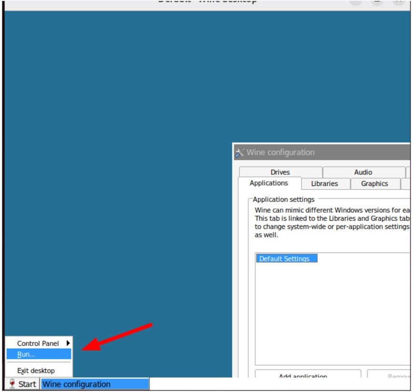Choose Exit desktop in the Start menu
The width and height of the screenshot is (412, 392).
coord(36,371)
